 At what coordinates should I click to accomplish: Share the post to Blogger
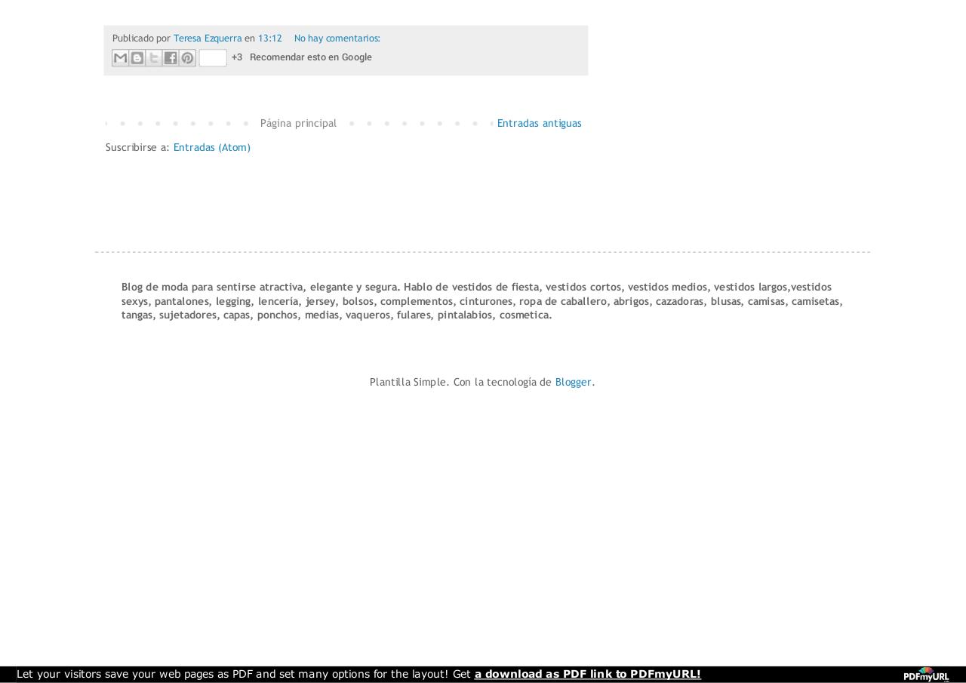point(137,57)
